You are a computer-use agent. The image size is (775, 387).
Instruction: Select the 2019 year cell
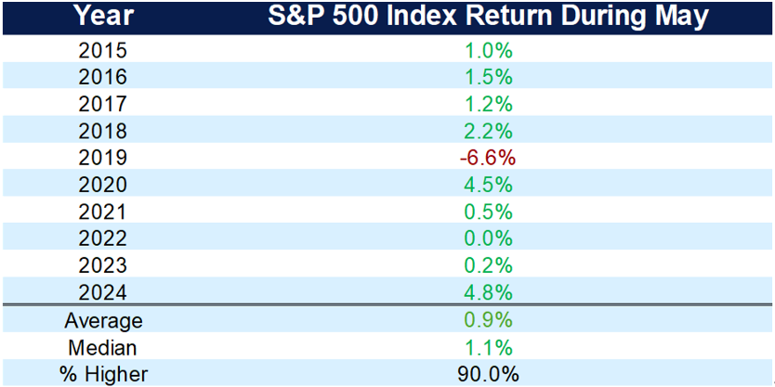tap(101, 158)
